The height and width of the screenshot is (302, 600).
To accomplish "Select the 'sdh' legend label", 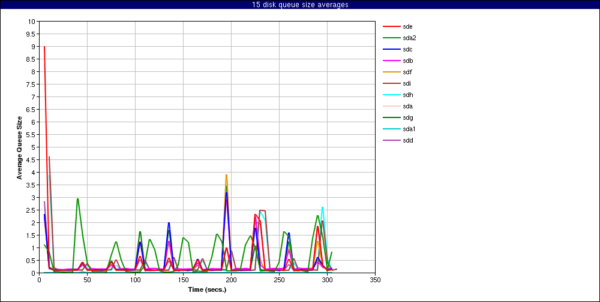I will (407, 95).
